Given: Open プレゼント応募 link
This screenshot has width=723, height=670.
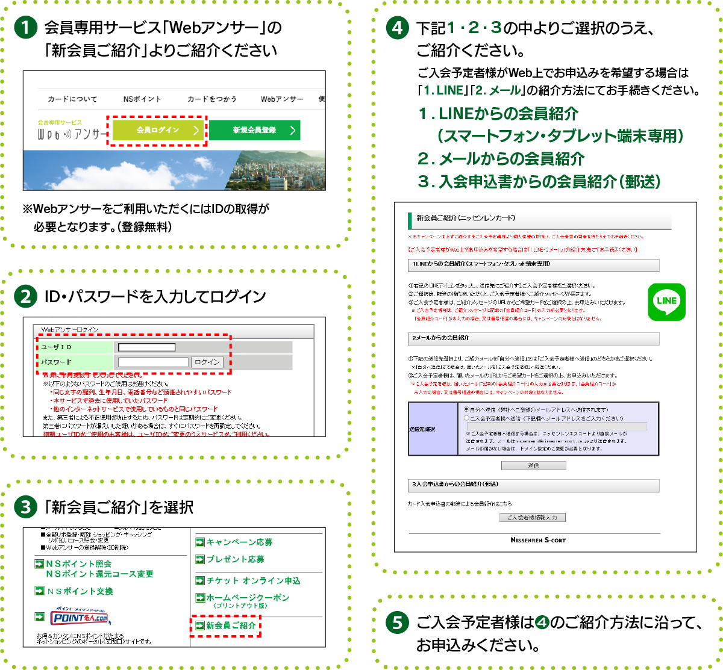Looking at the screenshot, I should click(x=235, y=559).
